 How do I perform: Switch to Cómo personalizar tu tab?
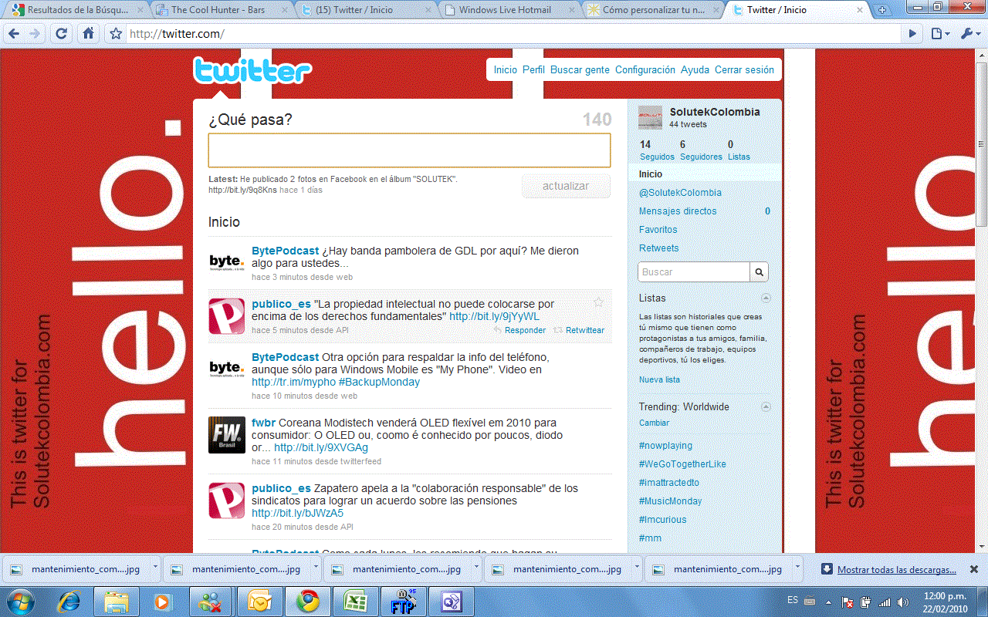point(655,10)
